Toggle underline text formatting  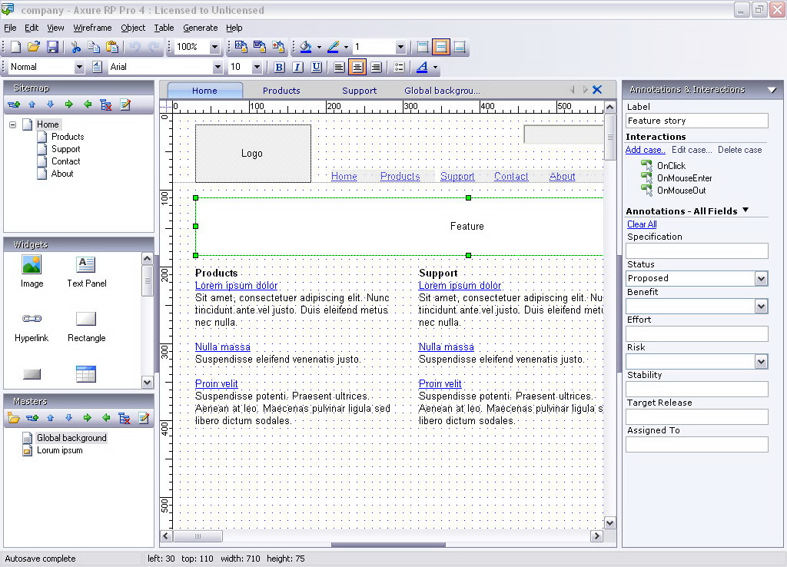click(316, 68)
